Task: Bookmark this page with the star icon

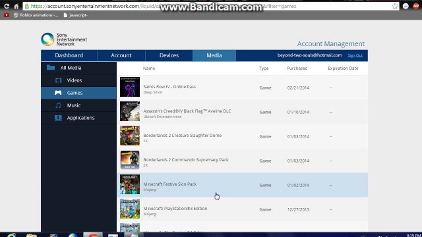Action: point(395,6)
